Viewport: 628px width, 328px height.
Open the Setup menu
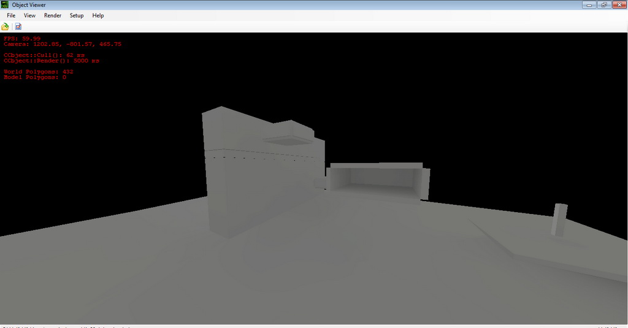[77, 15]
